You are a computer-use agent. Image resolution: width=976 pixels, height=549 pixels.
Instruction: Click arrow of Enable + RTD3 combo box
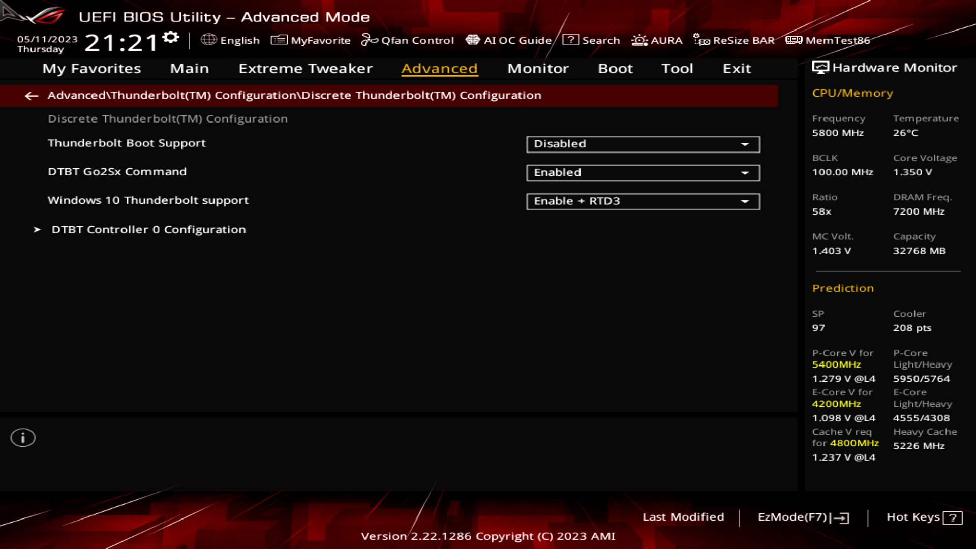coord(745,201)
